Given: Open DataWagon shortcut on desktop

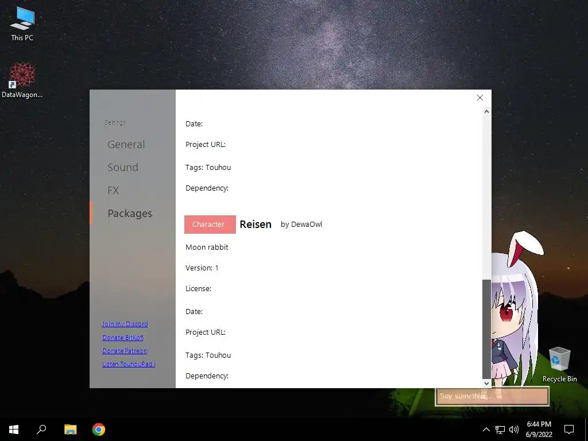Looking at the screenshot, I should point(22,80).
